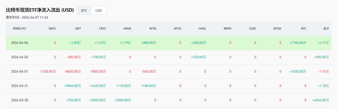Click the HODL column header
Image resolution: width=337 pixels, height=109 pixels.
tap(202, 29)
